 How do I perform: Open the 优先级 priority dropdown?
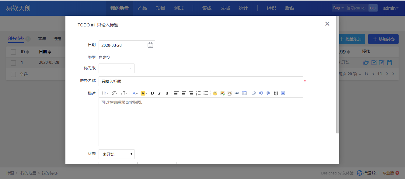click(117, 68)
